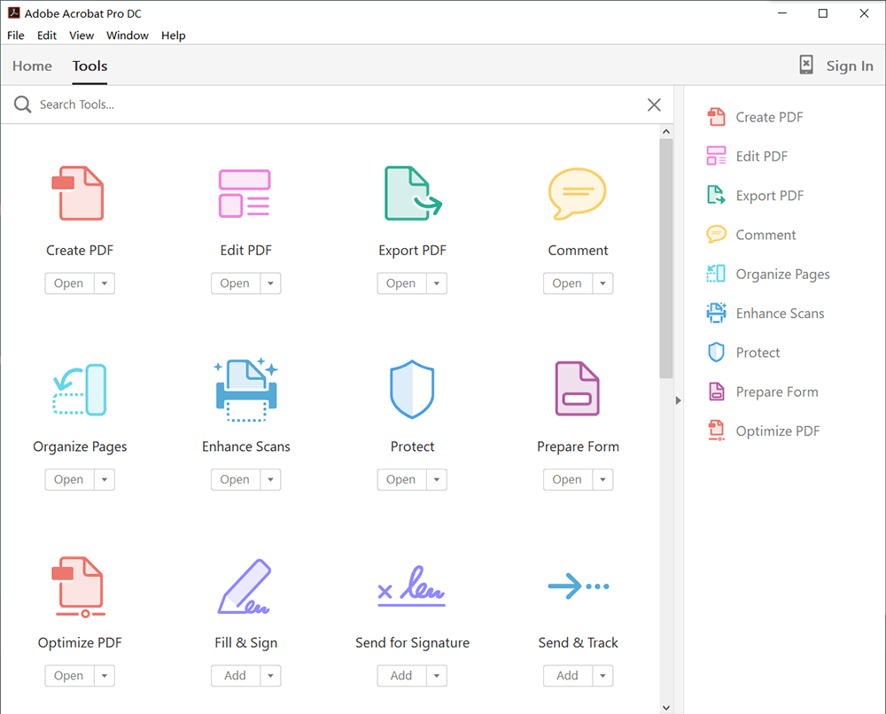Click the Send for Signature icon

pyautogui.click(x=412, y=586)
